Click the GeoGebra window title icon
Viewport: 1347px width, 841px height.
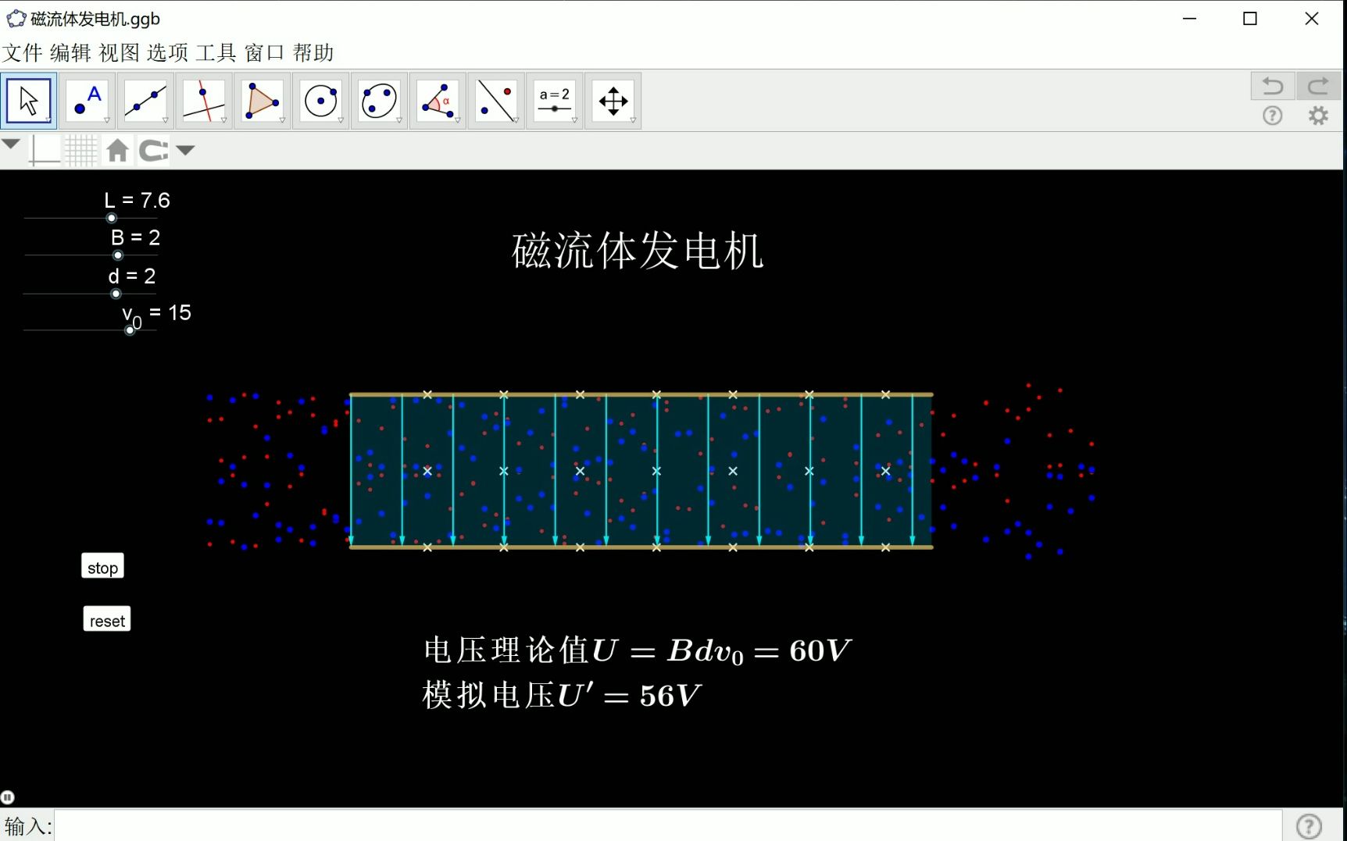[16, 18]
